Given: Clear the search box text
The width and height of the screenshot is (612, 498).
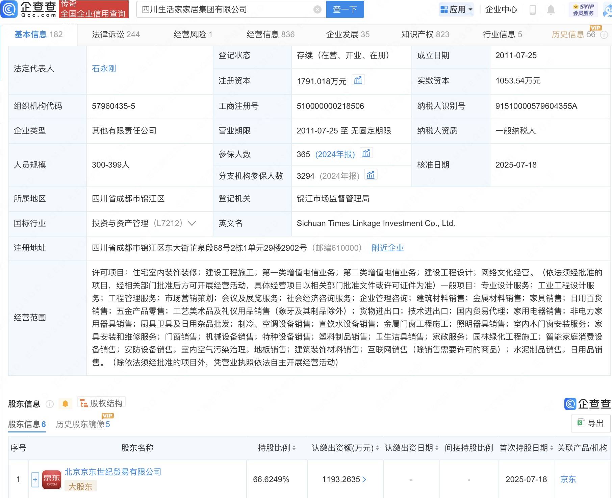Looking at the screenshot, I should point(317,9).
